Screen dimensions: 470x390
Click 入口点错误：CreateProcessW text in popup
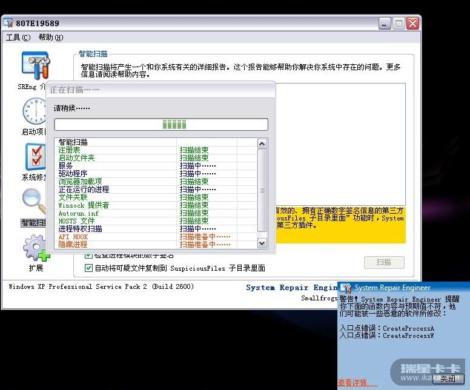click(386, 335)
